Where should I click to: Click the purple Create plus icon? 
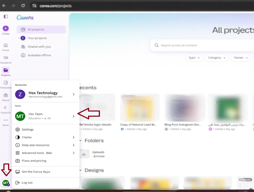[x=6, y=28]
